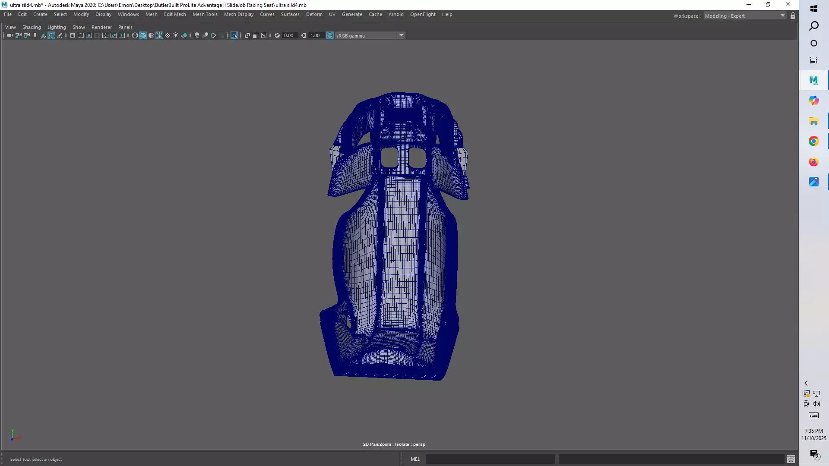This screenshot has width=829, height=466.
Task: Open the panel Renderer menu
Action: (x=101, y=27)
